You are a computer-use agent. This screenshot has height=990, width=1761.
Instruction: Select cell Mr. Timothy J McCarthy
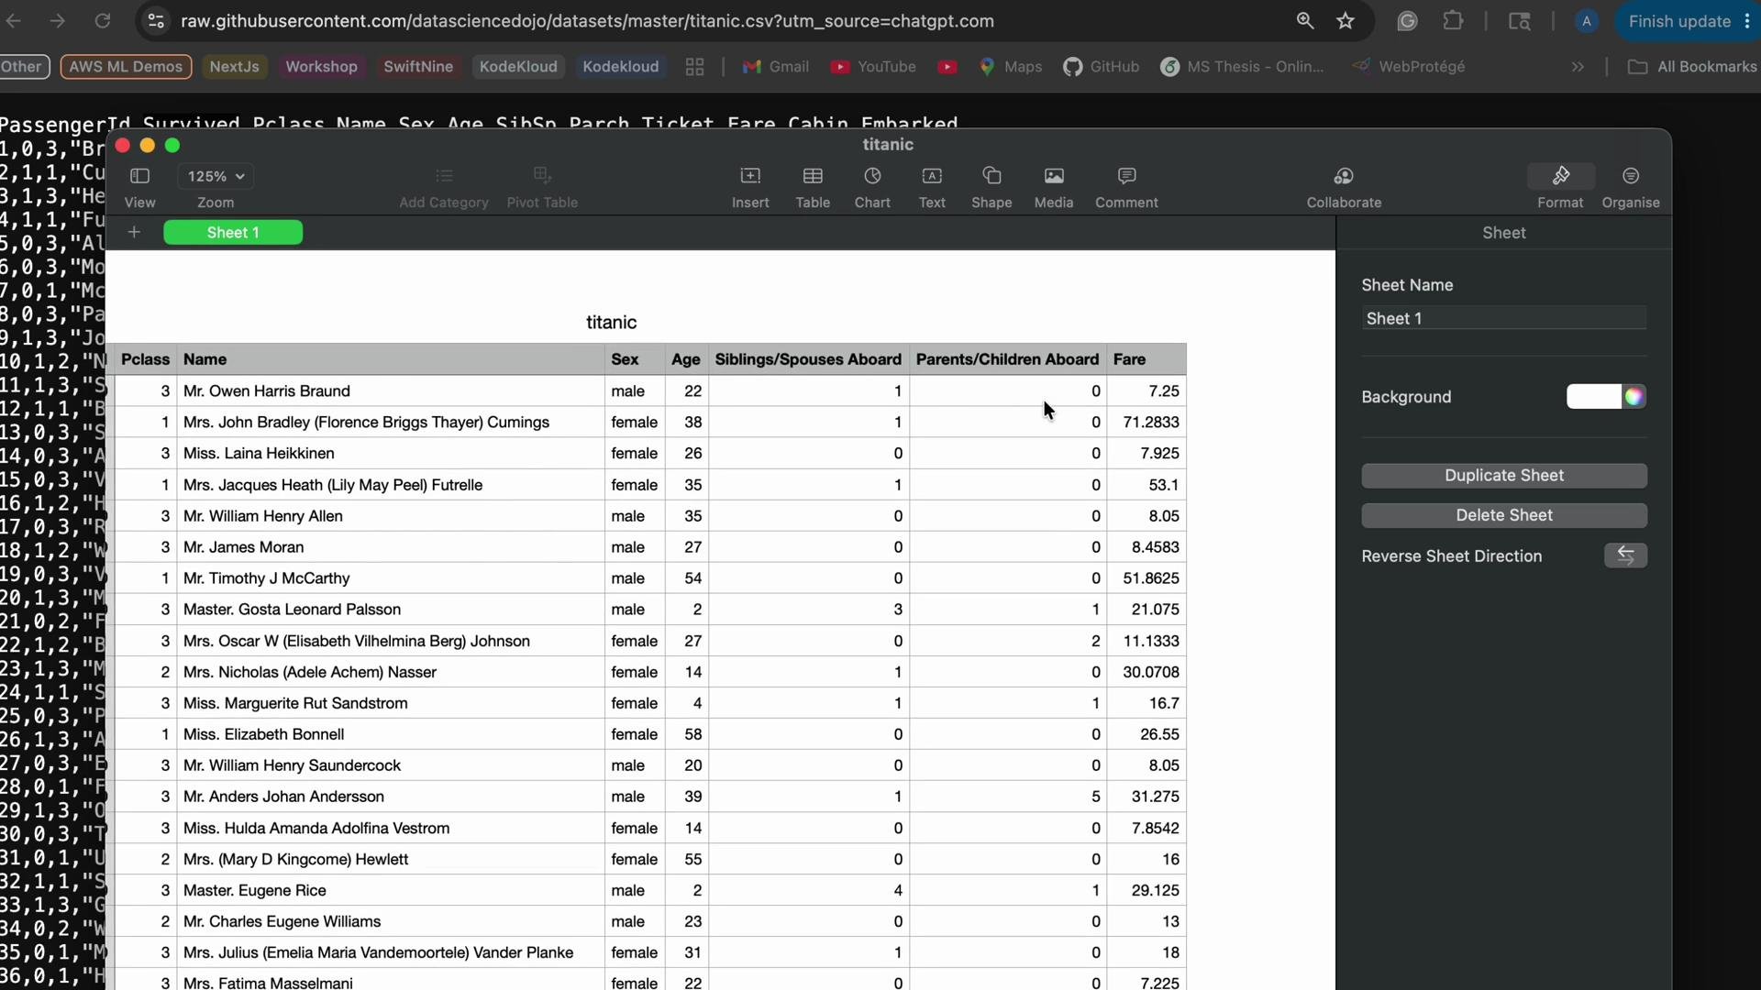(x=391, y=578)
